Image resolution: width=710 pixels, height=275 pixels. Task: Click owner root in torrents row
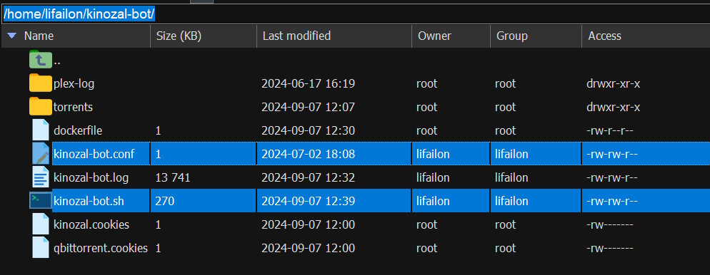pyautogui.click(x=427, y=107)
